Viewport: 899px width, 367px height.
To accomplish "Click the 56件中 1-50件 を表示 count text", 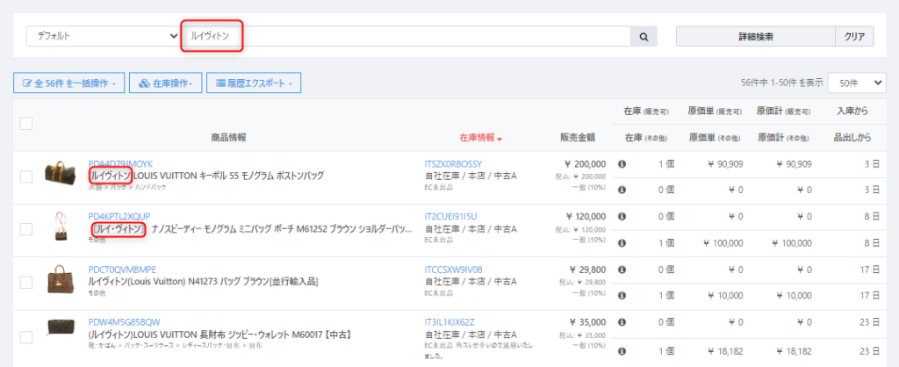I will click(782, 83).
